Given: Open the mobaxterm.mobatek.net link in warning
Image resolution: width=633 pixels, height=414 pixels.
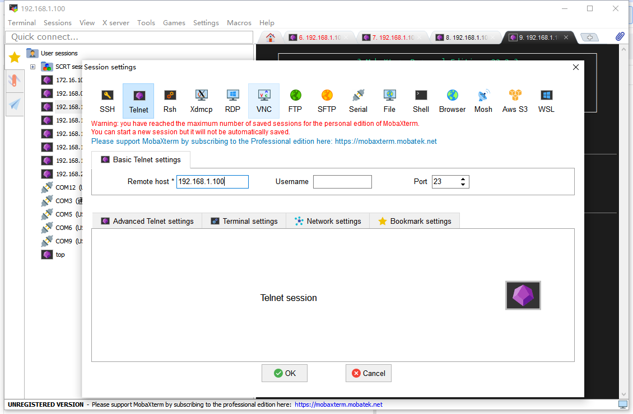Looking at the screenshot, I should [385, 142].
